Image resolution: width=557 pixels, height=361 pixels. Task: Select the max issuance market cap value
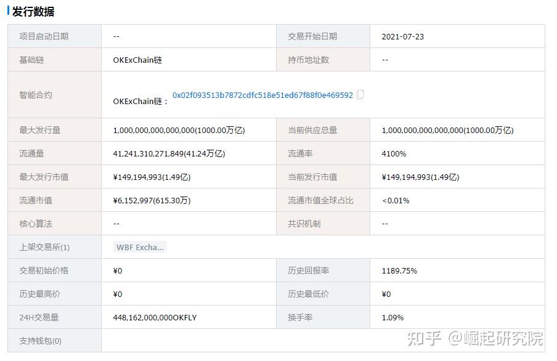152,177
